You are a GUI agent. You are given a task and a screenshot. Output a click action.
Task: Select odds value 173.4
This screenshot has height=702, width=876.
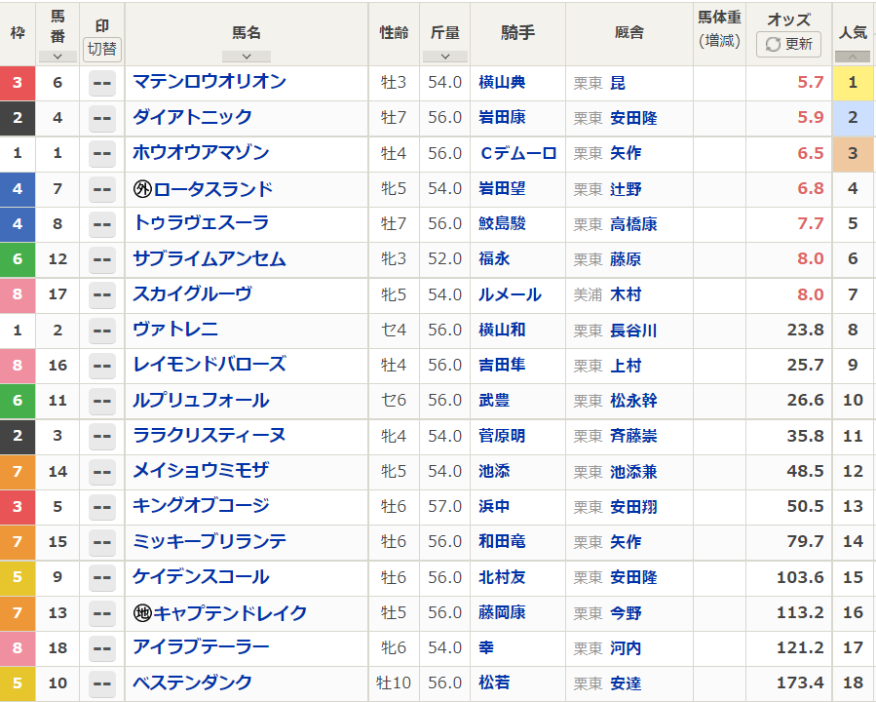pyautogui.click(x=800, y=682)
